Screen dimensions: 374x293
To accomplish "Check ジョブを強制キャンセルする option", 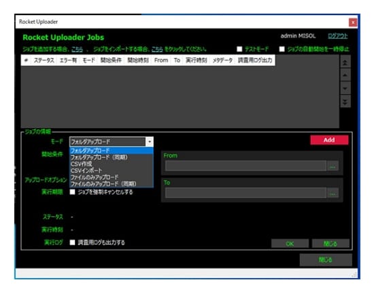I will point(72,192).
